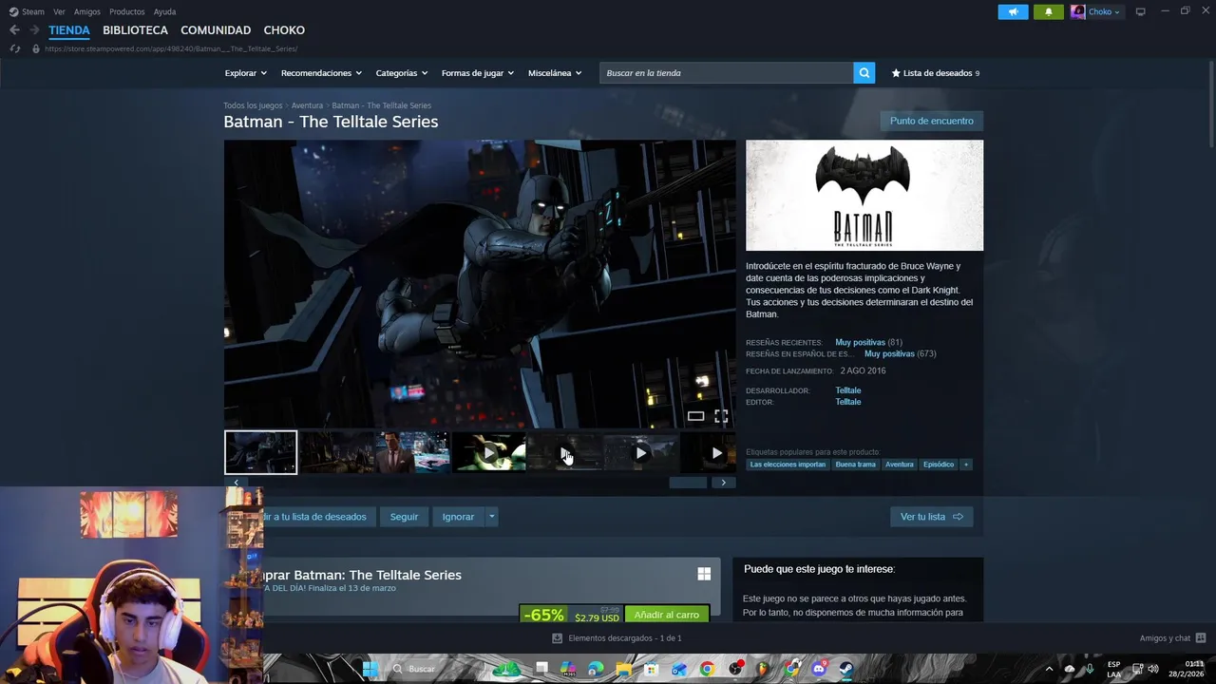
Task: Open the Todos los juegos breadcrumb link
Action: pos(253,105)
